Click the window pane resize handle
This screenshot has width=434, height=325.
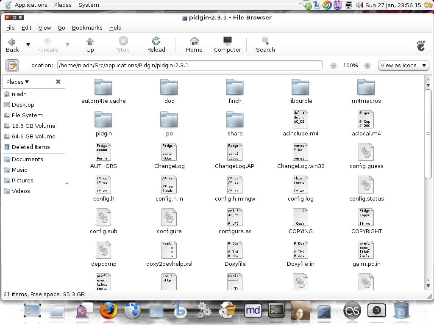(x=67, y=182)
